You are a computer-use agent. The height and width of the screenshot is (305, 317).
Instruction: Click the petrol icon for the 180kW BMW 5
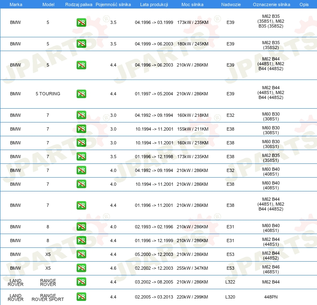(81, 44)
